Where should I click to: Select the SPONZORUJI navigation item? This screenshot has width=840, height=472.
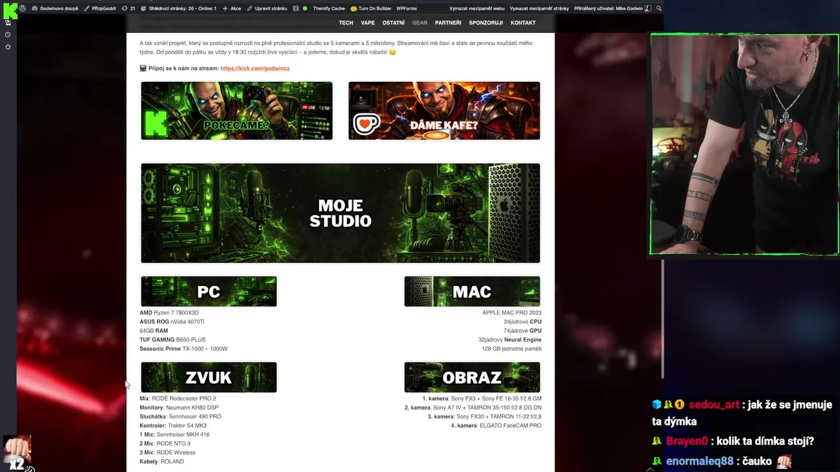tap(486, 23)
